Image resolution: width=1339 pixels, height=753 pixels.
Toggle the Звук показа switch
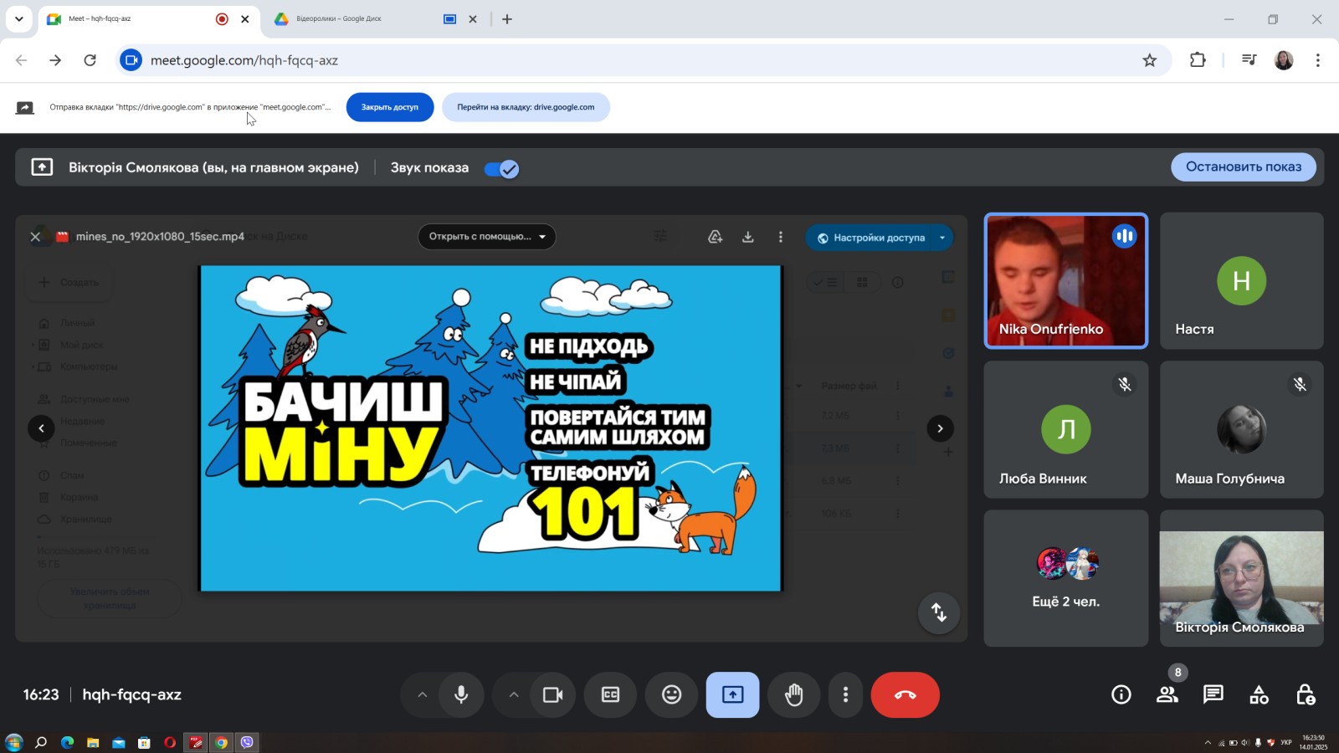tap(501, 168)
